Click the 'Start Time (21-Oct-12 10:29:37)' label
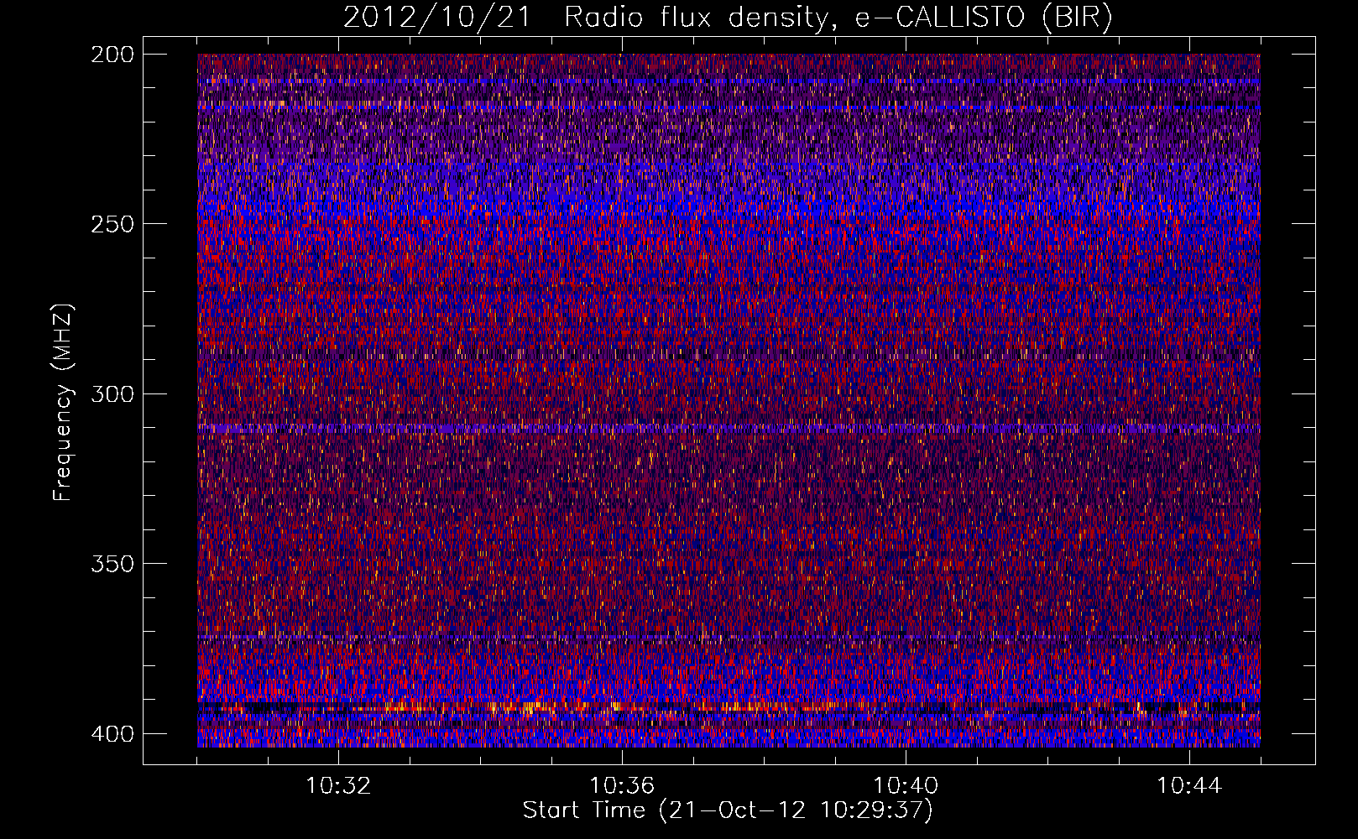 pyautogui.click(x=728, y=810)
